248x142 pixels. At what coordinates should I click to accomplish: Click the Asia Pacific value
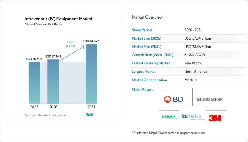193,63
